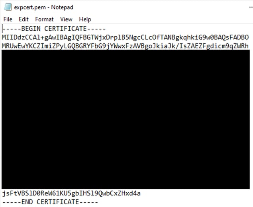253x207 pixels.
Task: Open the Edit menu
Action: (24, 19)
